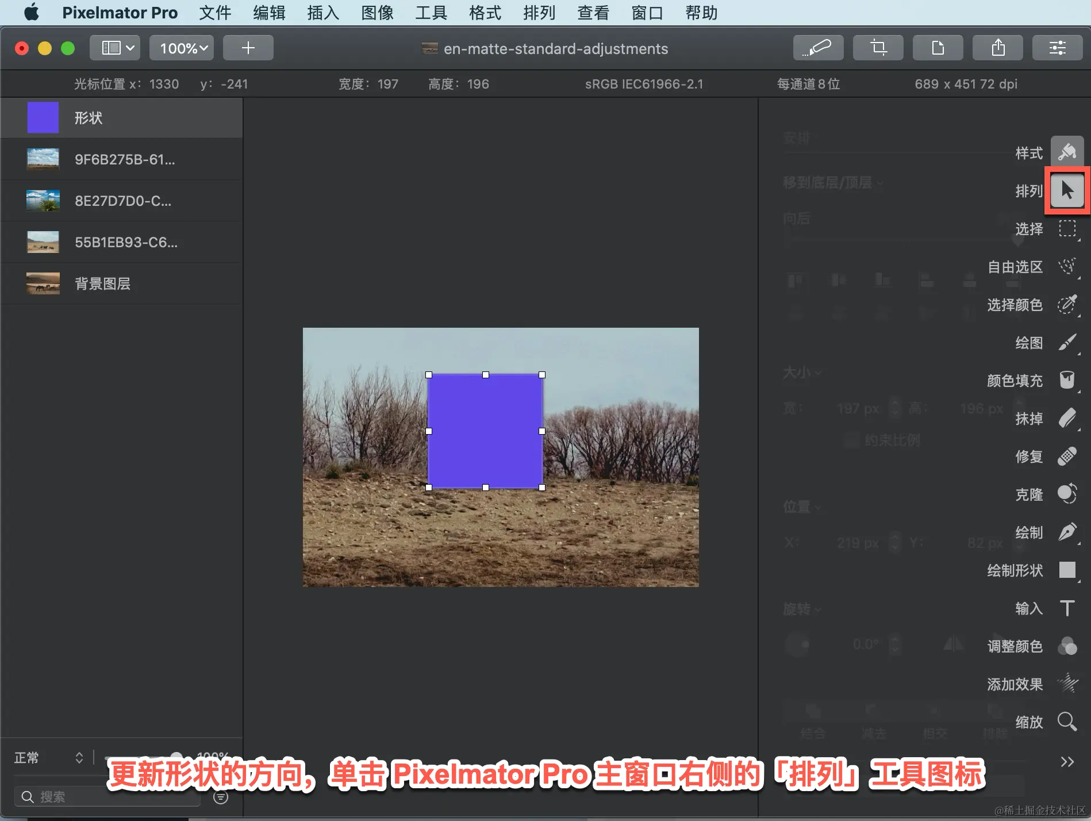
Task: Select the 排列 (Arrange) arrow tool
Action: 1067,190
